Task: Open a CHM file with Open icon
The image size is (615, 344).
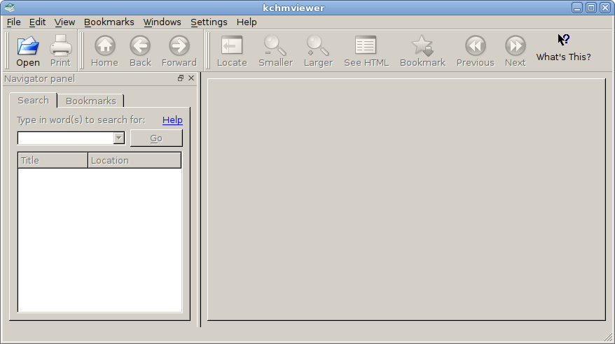Action: pos(28,51)
